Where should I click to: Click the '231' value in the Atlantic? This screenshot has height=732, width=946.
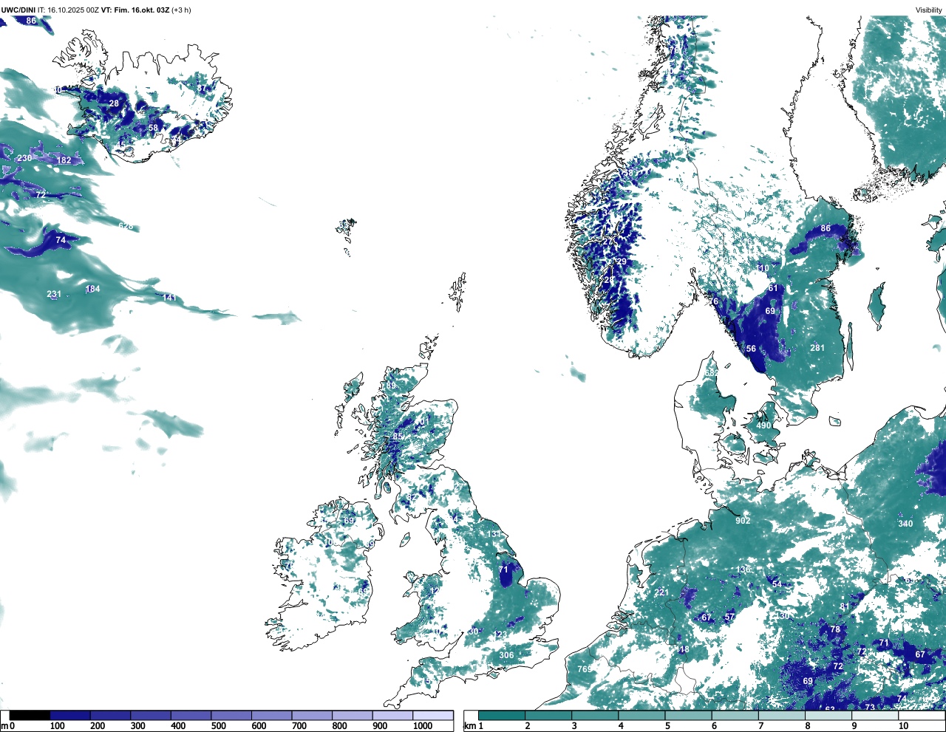click(54, 294)
